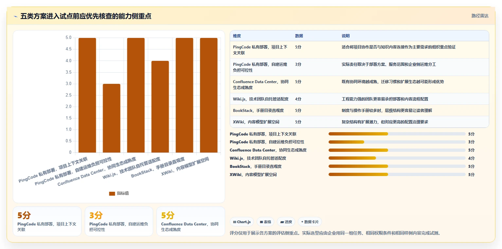This screenshot has height=249, width=502.
Task: Click table cell Confluence Data Center，协同生态成熟度
Action: click(261, 84)
